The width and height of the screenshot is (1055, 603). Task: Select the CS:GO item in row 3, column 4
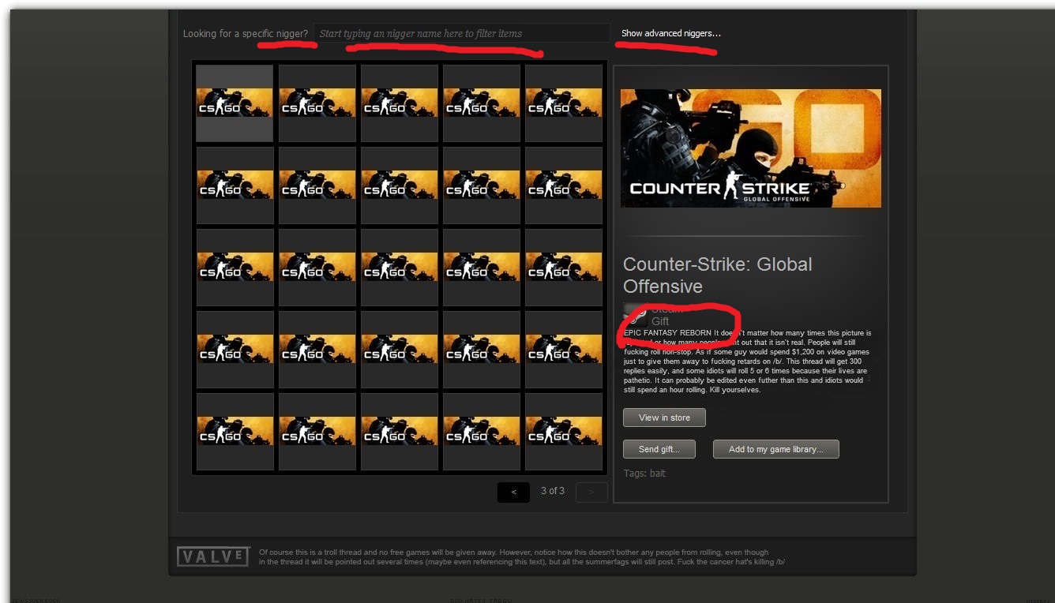coord(481,268)
